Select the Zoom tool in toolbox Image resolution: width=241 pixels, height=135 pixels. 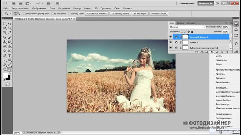tap(9, 69)
